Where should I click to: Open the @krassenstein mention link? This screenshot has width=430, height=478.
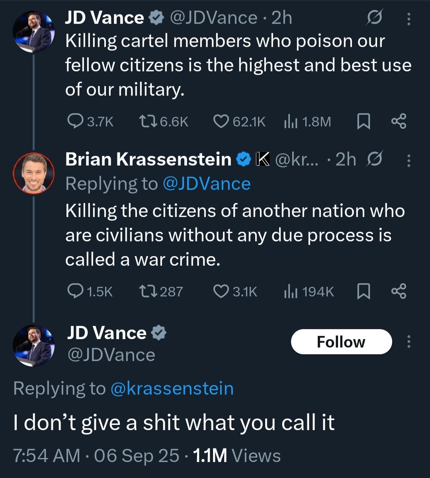[x=172, y=389]
